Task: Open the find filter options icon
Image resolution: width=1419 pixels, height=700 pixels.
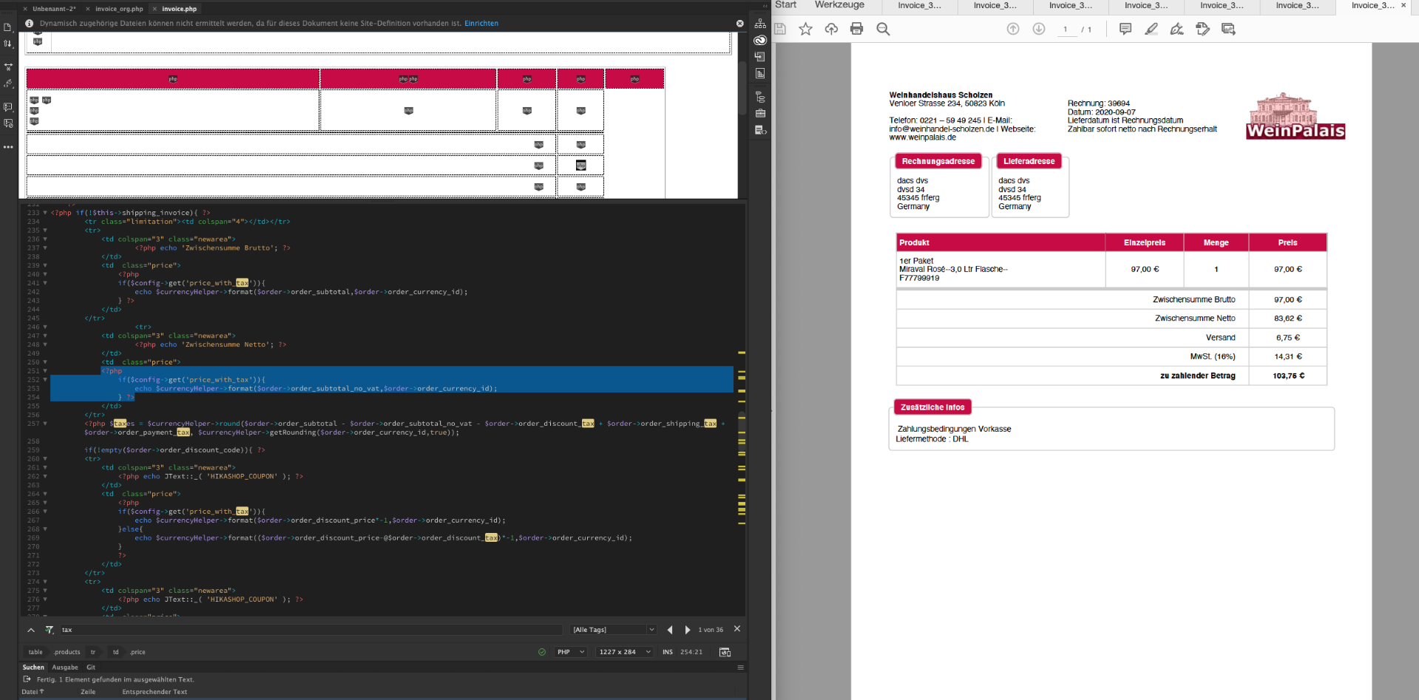Action: tap(50, 630)
